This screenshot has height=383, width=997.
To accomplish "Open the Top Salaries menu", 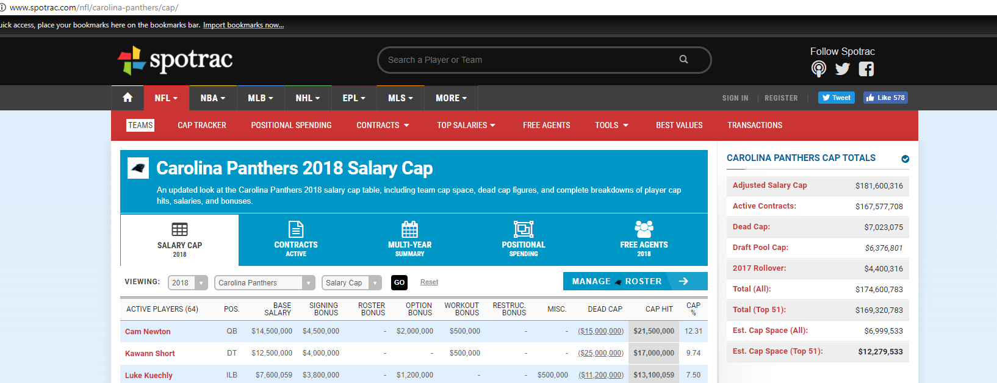I will click(466, 126).
